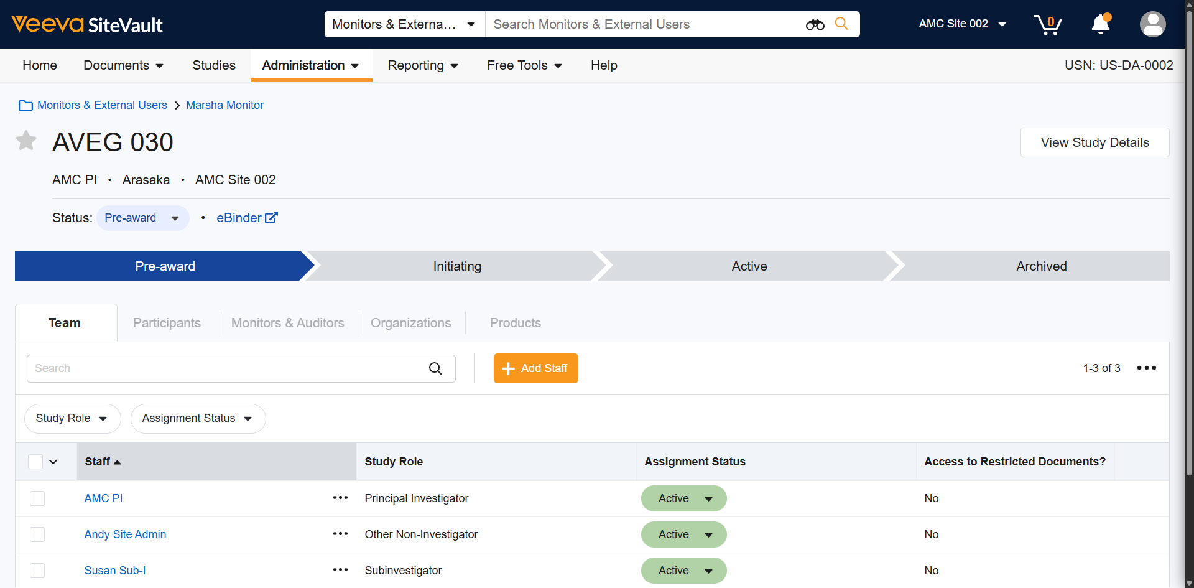This screenshot has width=1194, height=588.
Task: Open the Marsha Monitor breadcrumb link
Action: tap(224, 105)
